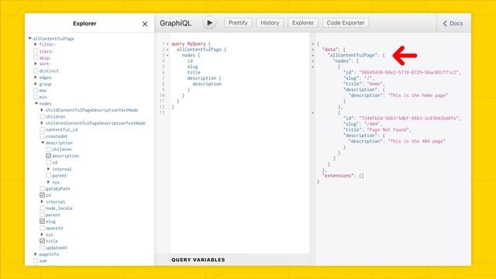
Task: Fold query MyQuery at line 1
Action: coord(167,43)
